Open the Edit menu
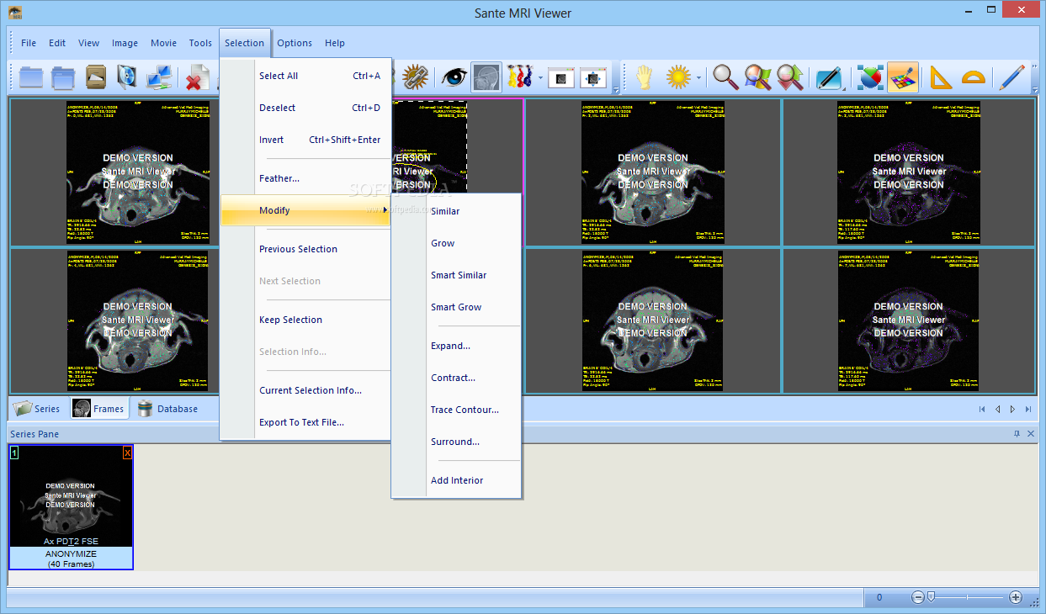 [x=57, y=43]
